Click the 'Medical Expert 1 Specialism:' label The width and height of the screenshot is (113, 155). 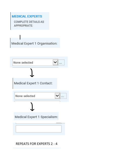[x=36, y=117]
